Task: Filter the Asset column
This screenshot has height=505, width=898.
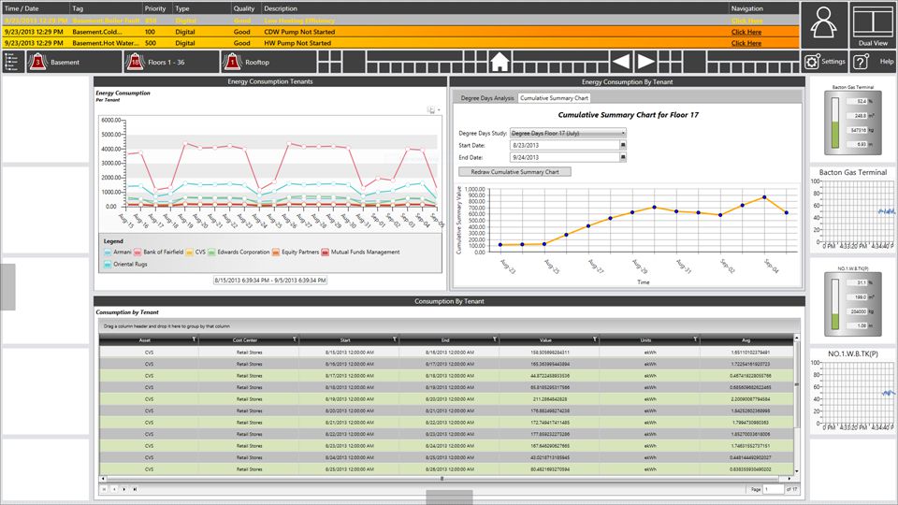Action: 195,339
